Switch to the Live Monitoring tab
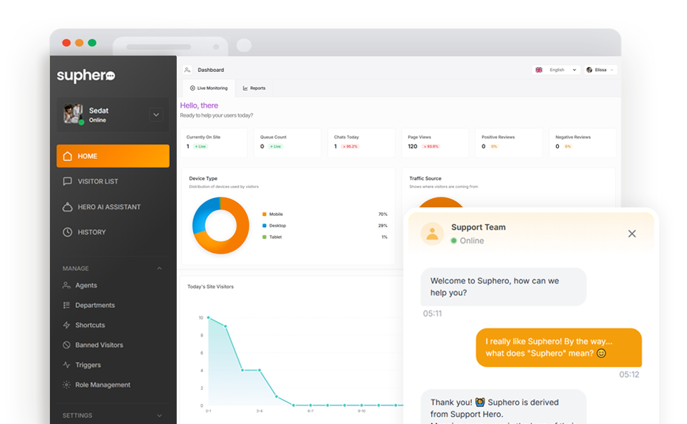 pyautogui.click(x=209, y=88)
